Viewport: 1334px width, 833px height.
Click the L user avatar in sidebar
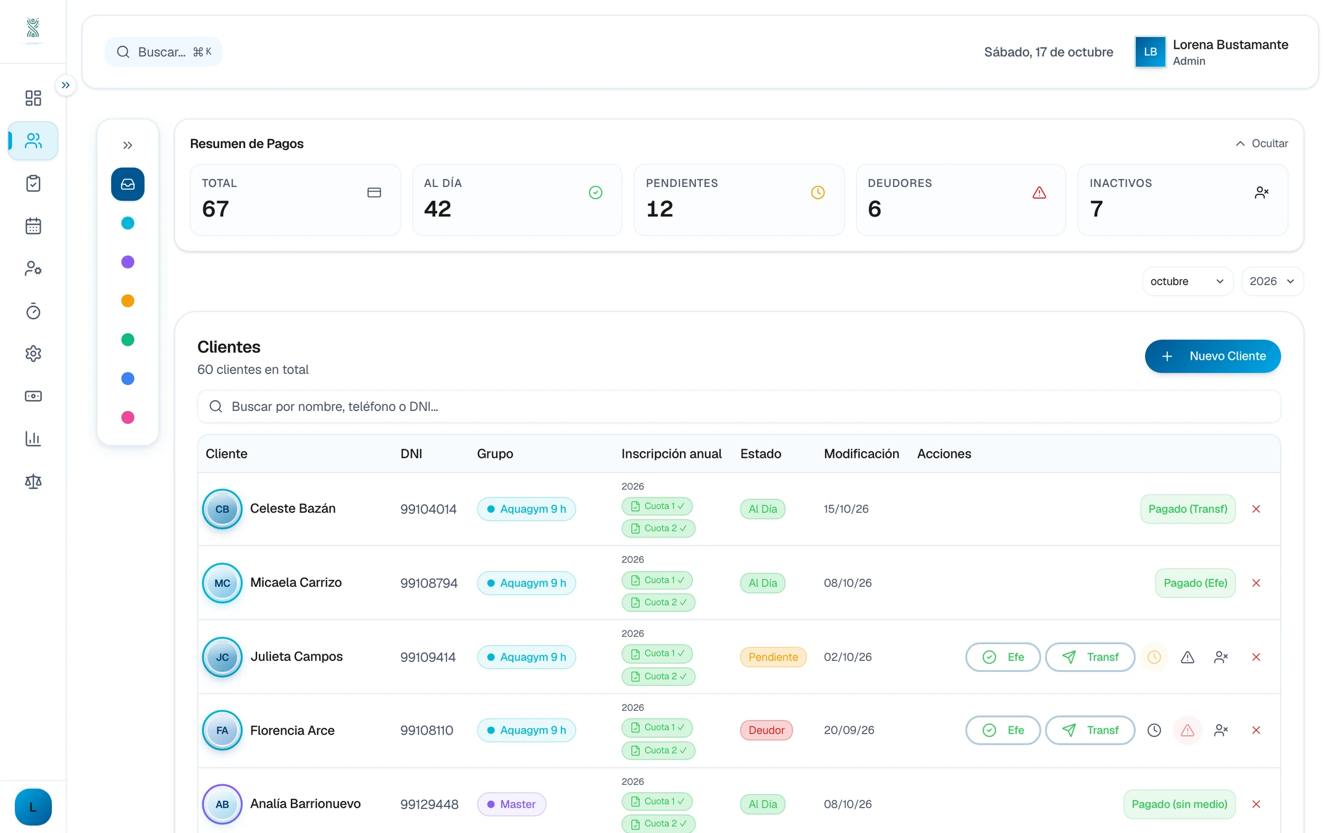pos(33,807)
